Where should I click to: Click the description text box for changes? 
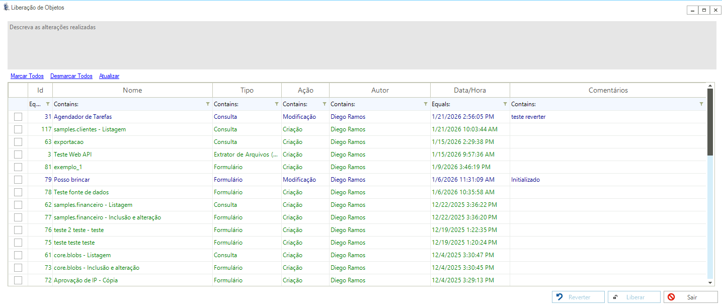pyautogui.click(x=362, y=45)
